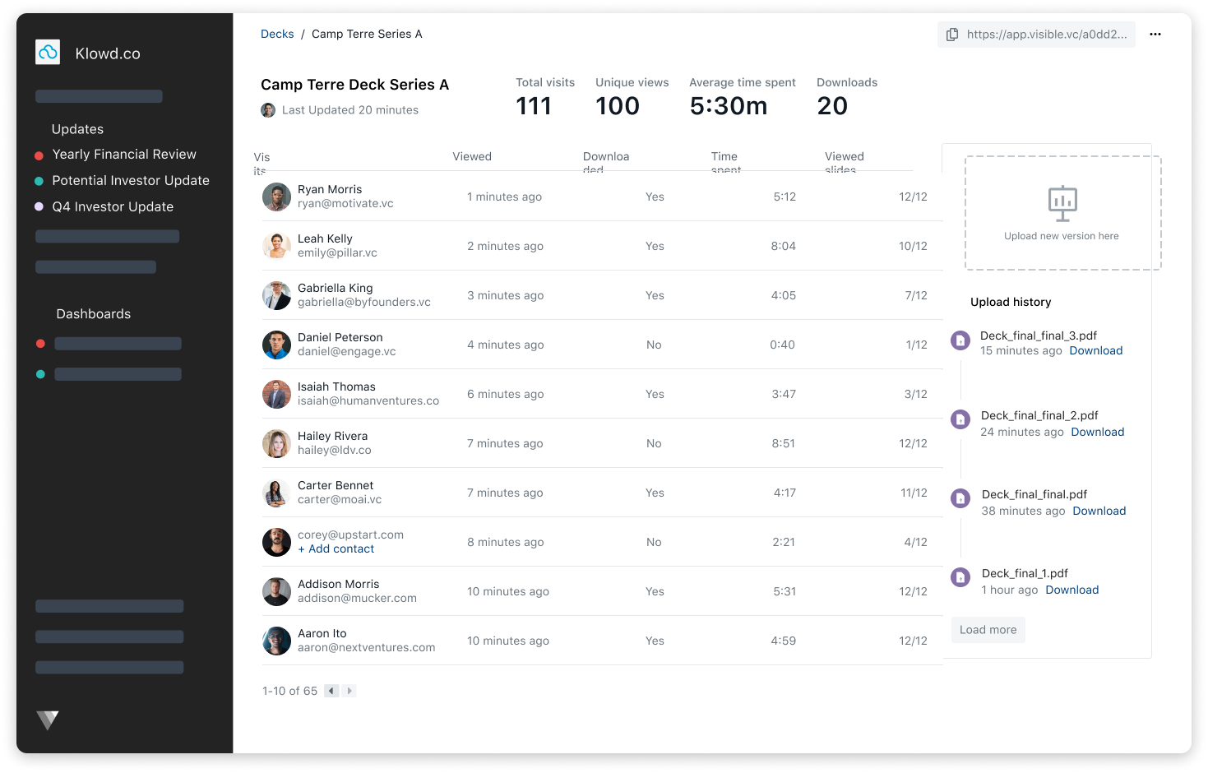Open the three-dot options menu
This screenshot has height=773, width=1208.
coord(1155,34)
